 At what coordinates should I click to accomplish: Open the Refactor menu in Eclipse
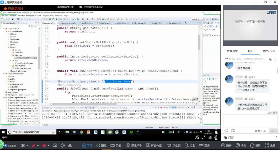[21, 16]
